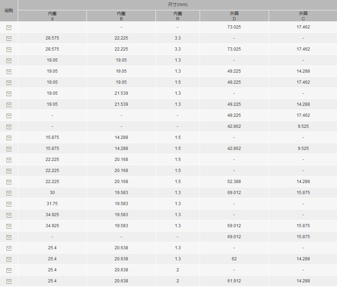This screenshot has height=287, width=337.
Task: Click envelope icon for row 25.4 with D 62
Action: (x=9, y=259)
